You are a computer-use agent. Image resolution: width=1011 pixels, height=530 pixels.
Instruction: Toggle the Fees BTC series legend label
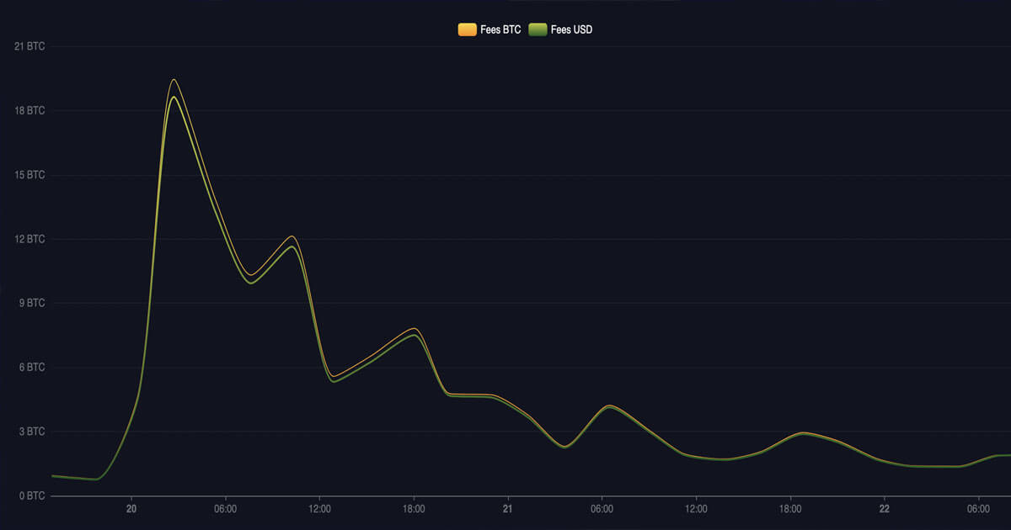(500, 29)
